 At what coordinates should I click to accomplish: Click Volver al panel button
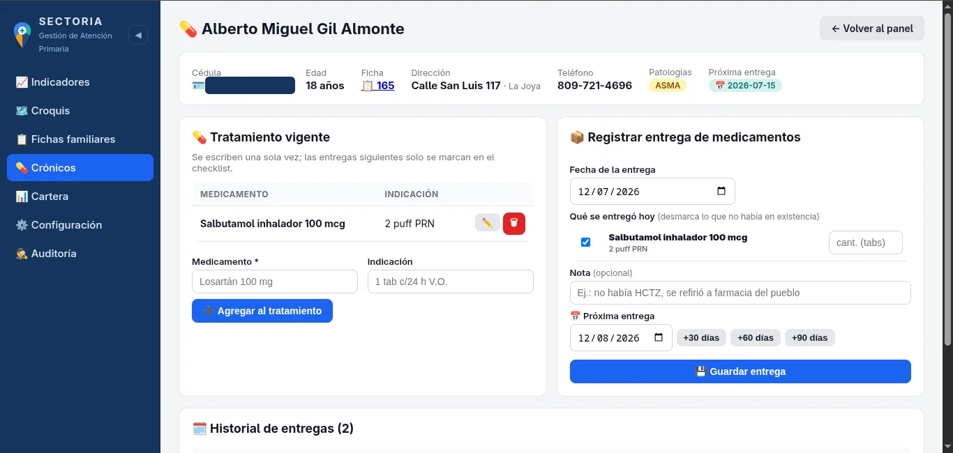point(872,29)
